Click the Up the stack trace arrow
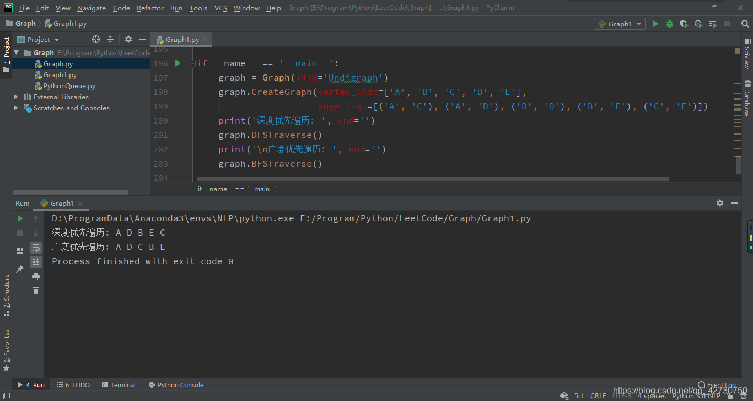Image resolution: width=753 pixels, height=401 pixels. pos(36,218)
